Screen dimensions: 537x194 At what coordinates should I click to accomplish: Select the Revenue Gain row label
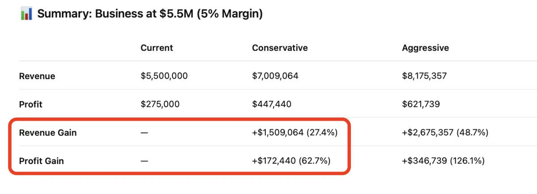(48, 133)
